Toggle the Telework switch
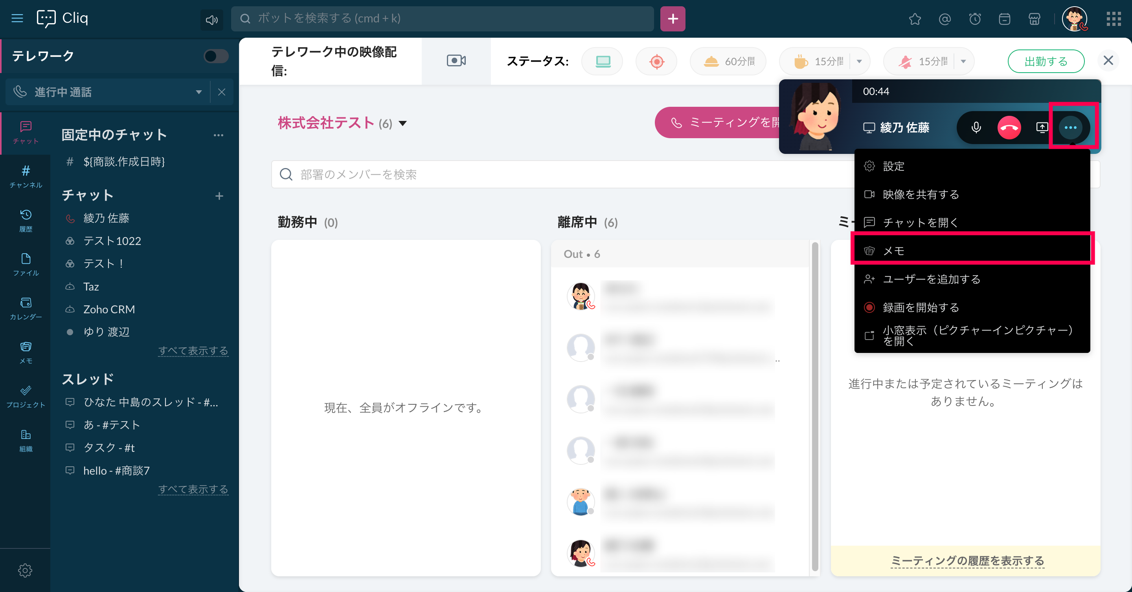The image size is (1132, 592). (216, 56)
